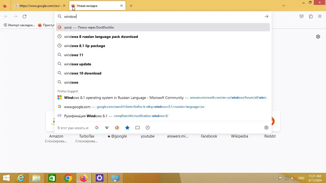This screenshot has height=183, width=326.
Task: Open PC Settings gear taskbar icon
Action: click(x=100, y=178)
